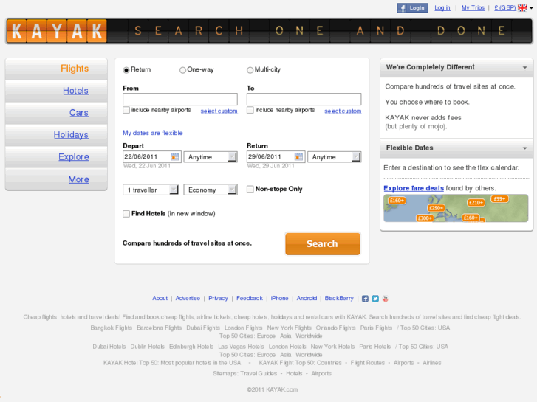Click the Bangkok Flights footer link
Screen dimensions: 537x402
click(112, 328)
